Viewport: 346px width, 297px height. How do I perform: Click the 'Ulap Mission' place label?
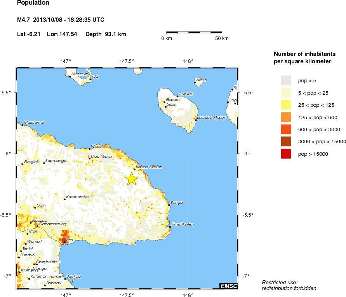[x=102, y=156]
